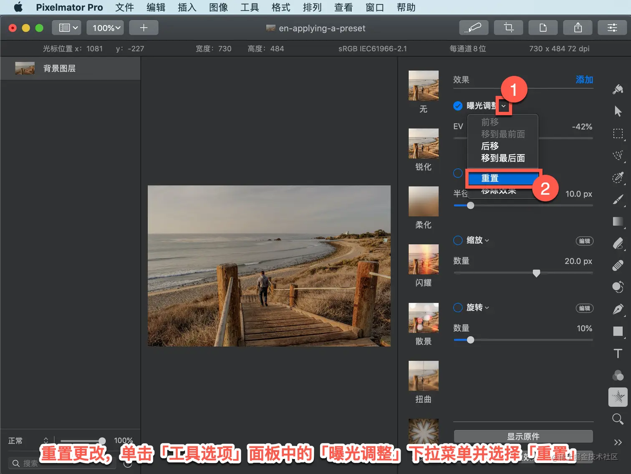Screen dimensions: 631x474
Task: Adjust the 缩放 数量 slider handle
Action: coord(536,273)
